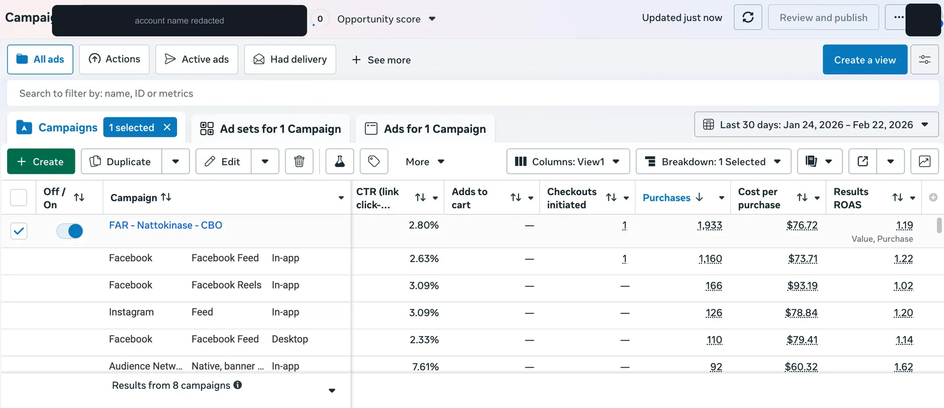
Task: Select the Actions view tab
Action: click(114, 60)
